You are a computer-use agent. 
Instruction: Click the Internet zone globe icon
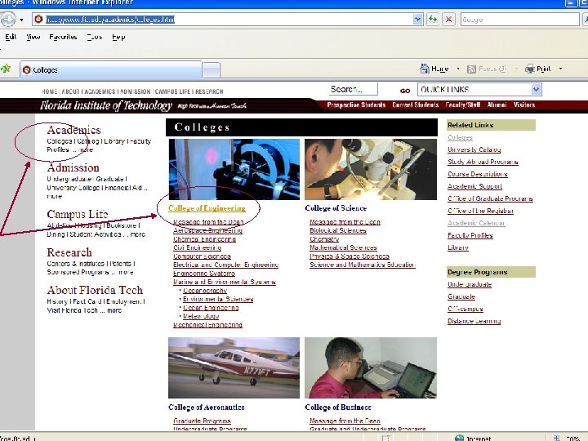tap(459, 438)
